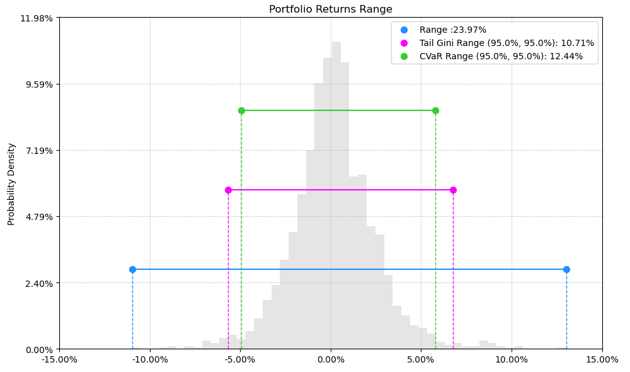Viewport: 630px width, 372px height.
Task: Click the 0.00% x-axis tick label
Action: [331, 360]
